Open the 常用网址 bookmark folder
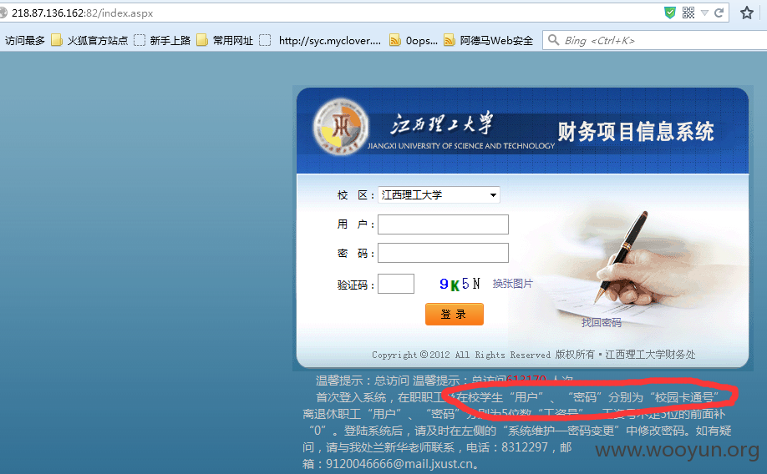The width and height of the screenshot is (767, 474). (225, 41)
